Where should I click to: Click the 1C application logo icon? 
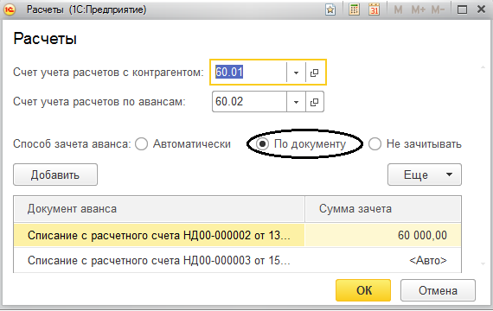10,10
